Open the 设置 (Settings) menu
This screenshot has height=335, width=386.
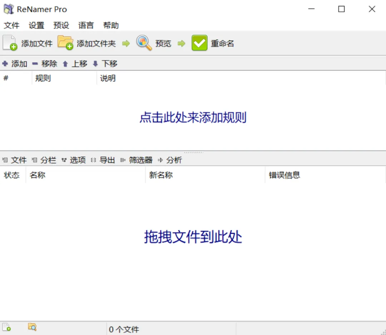tap(36, 25)
